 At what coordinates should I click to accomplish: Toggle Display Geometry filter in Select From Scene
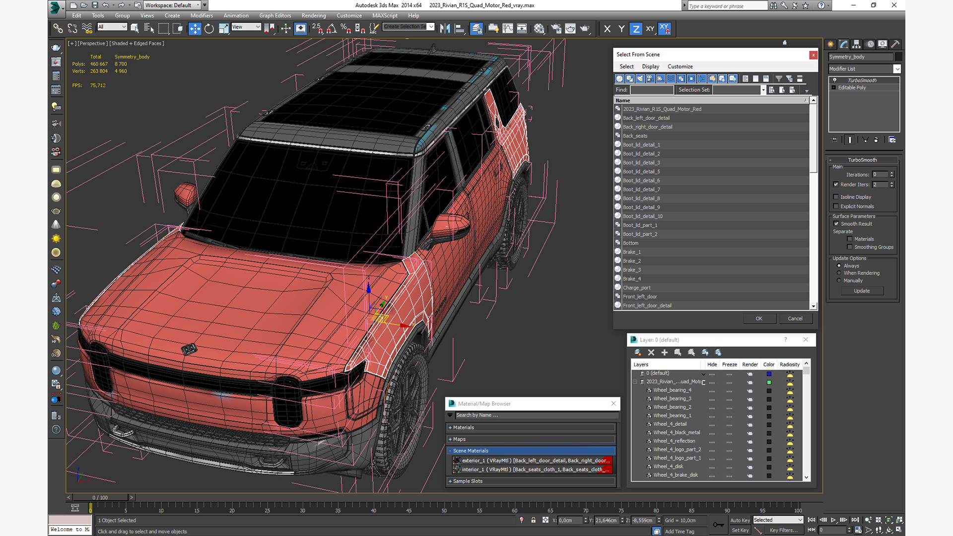click(619, 78)
